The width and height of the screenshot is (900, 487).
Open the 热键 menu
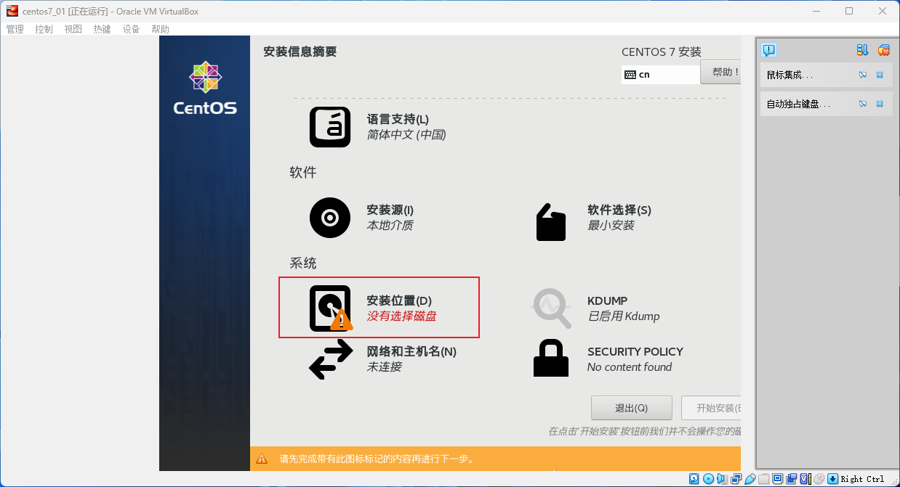point(102,29)
